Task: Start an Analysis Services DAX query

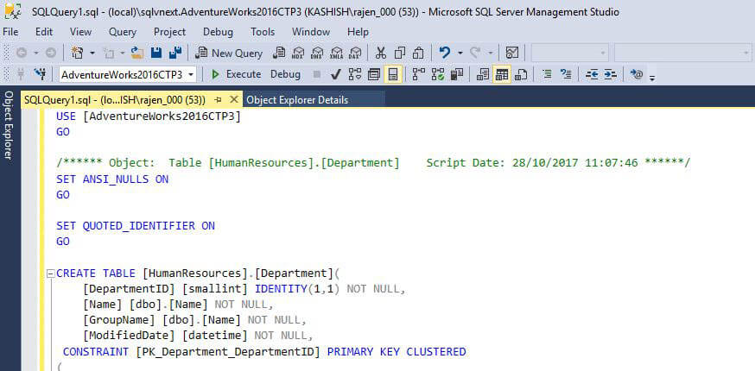Action: [355, 53]
